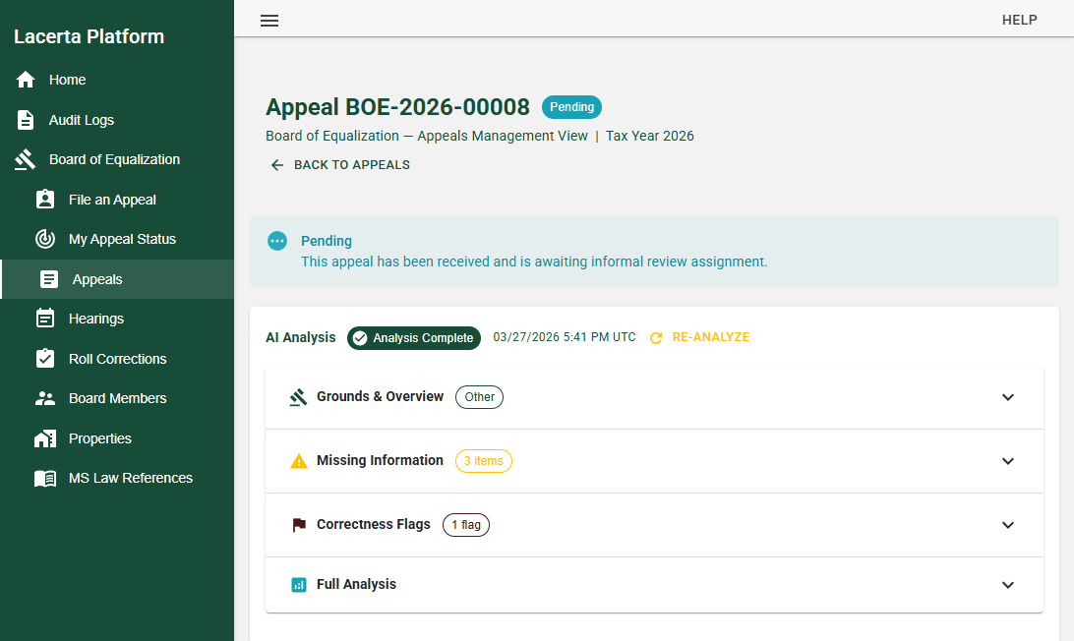Click the Roll Corrections checkmark icon
The height and width of the screenshot is (641, 1074).
(x=45, y=359)
